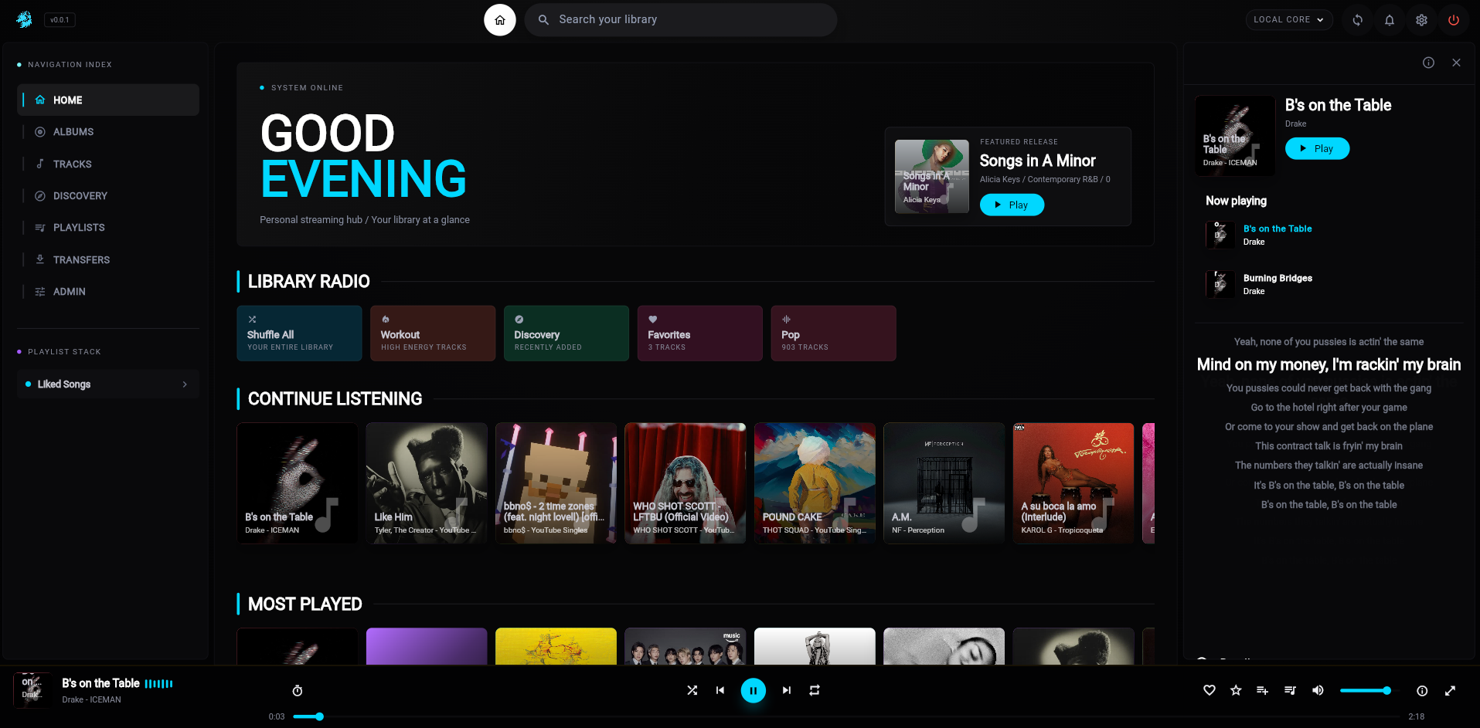
Task: Star the current track
Action: click(x=1236, y=690)
